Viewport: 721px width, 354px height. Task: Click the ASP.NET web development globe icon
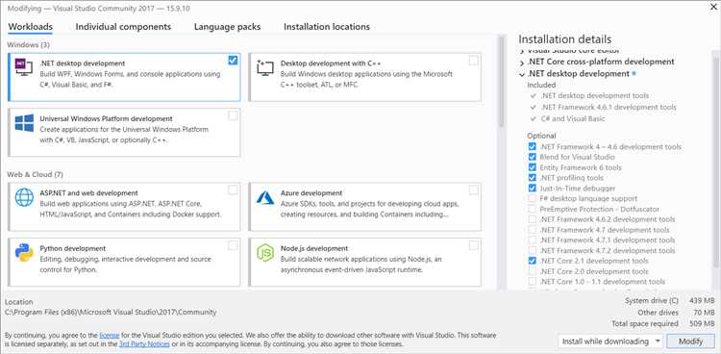click(x=24, y=197)
